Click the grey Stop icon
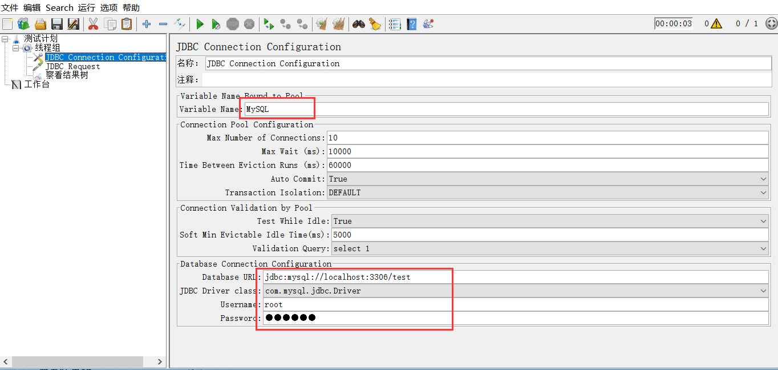The height and width of the screenshot is (370, 778). (x=233, y=24)
